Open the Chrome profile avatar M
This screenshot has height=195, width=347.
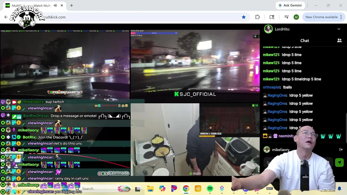296,17
